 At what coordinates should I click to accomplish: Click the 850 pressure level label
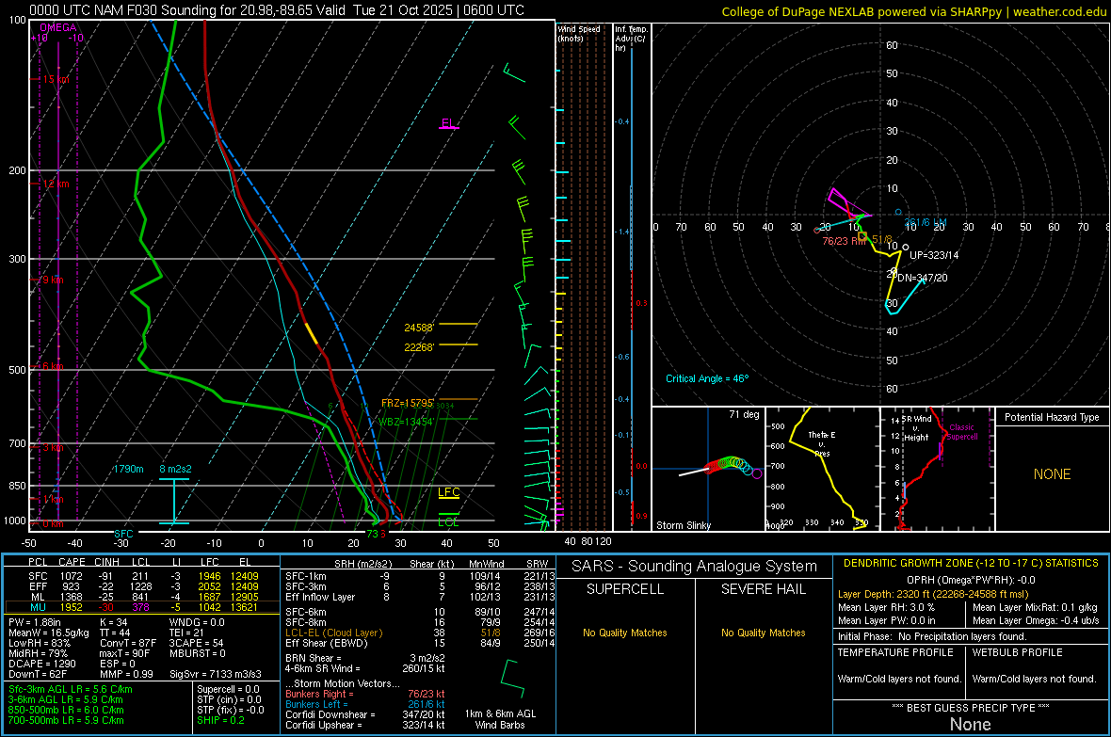17,486
